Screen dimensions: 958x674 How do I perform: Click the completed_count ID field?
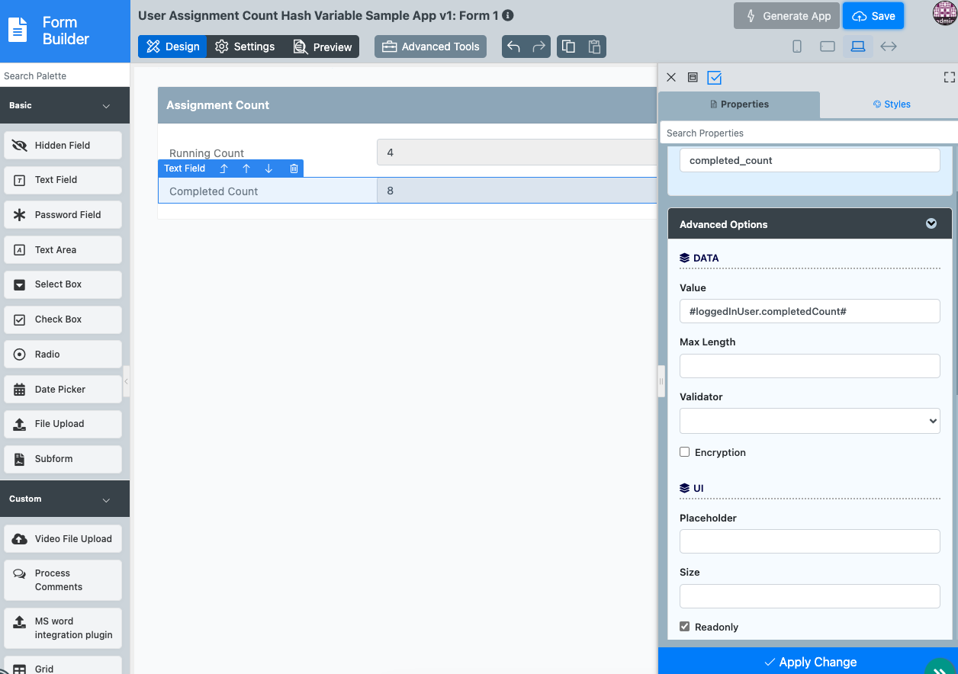(x=809, y=160)
